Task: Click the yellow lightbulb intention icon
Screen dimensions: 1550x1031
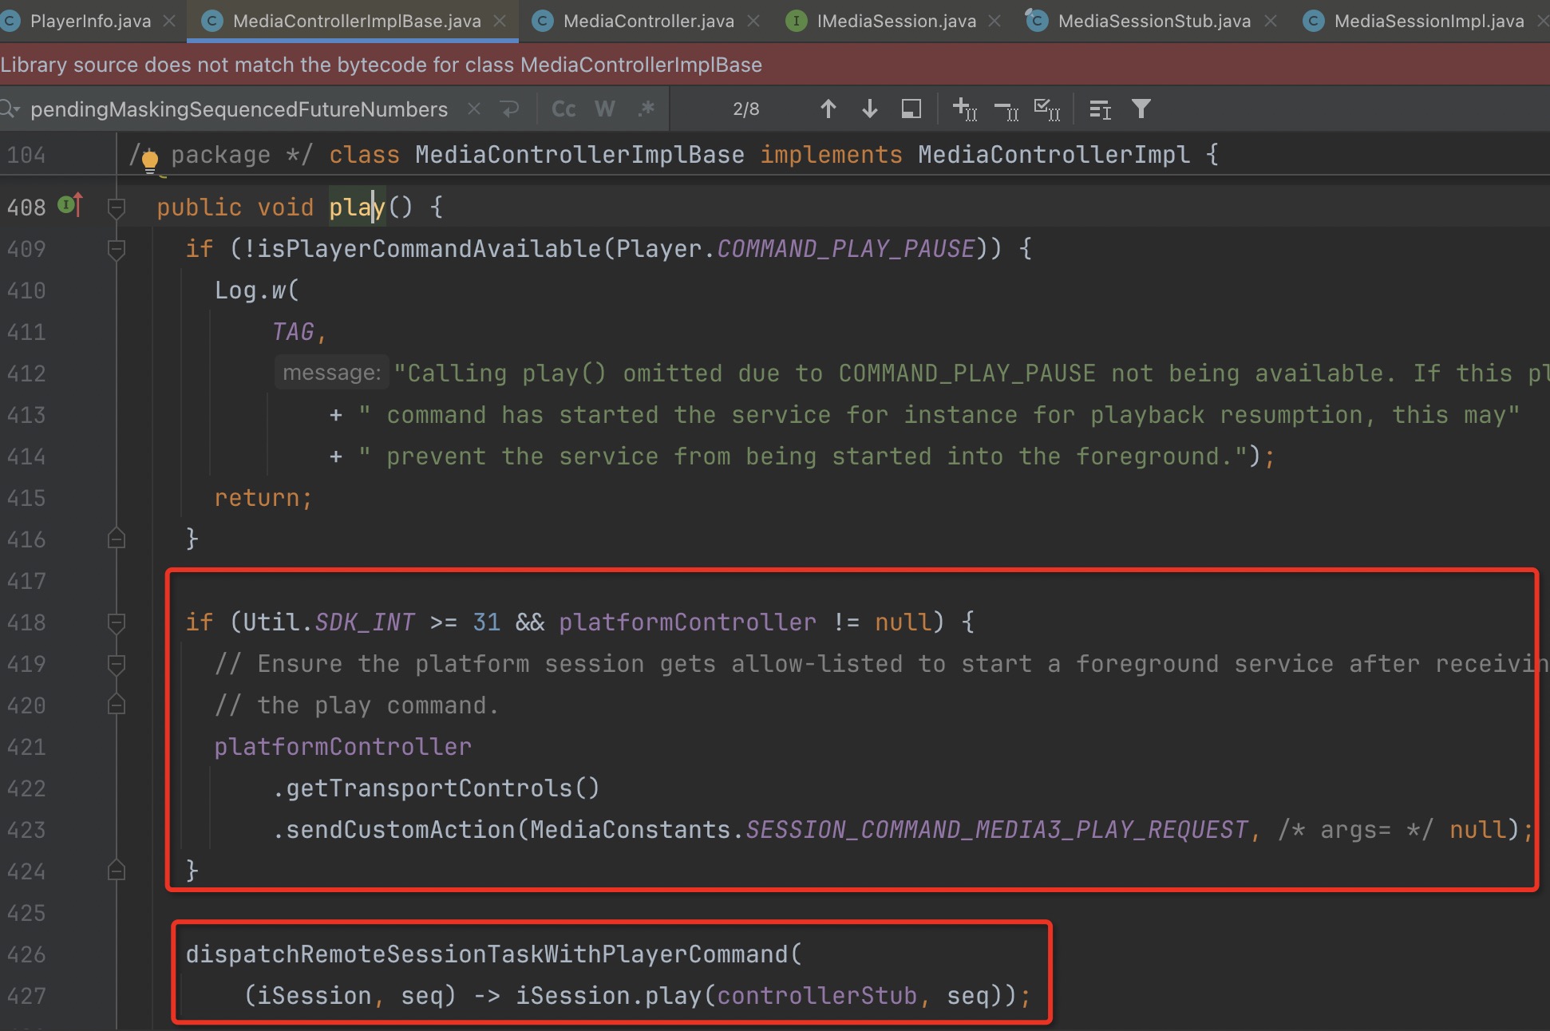Action: click(149, 161)
